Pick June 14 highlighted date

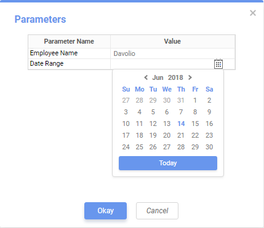[x=181, y=124]
